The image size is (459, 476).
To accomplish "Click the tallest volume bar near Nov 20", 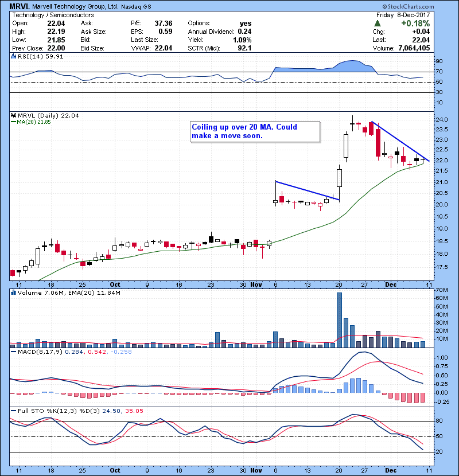I will (x=339, y=320).
